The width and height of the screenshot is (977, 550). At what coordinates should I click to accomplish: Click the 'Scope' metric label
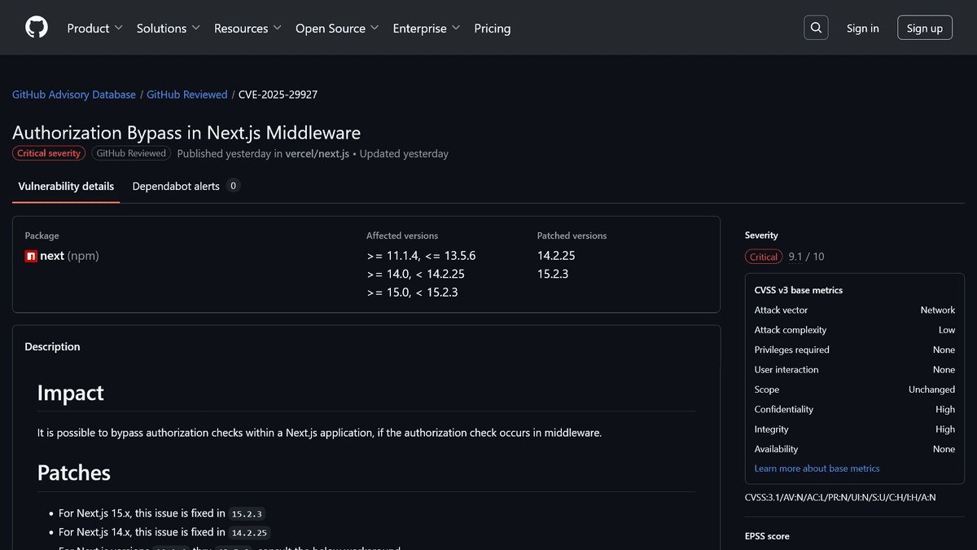click(767, 389)
